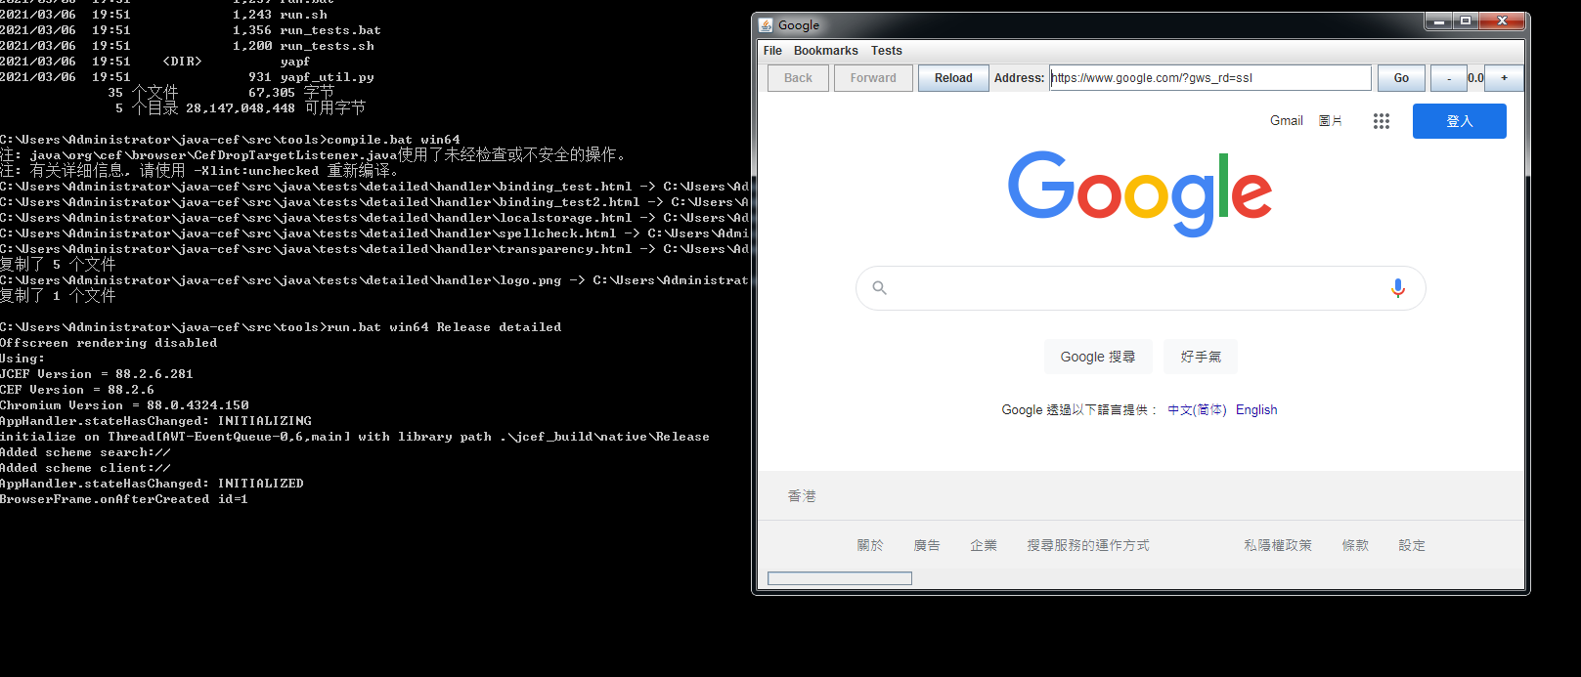This screenshot has width=1581, height=677.
Task: Open the Tests menu
Action: [x=886, y=51]
